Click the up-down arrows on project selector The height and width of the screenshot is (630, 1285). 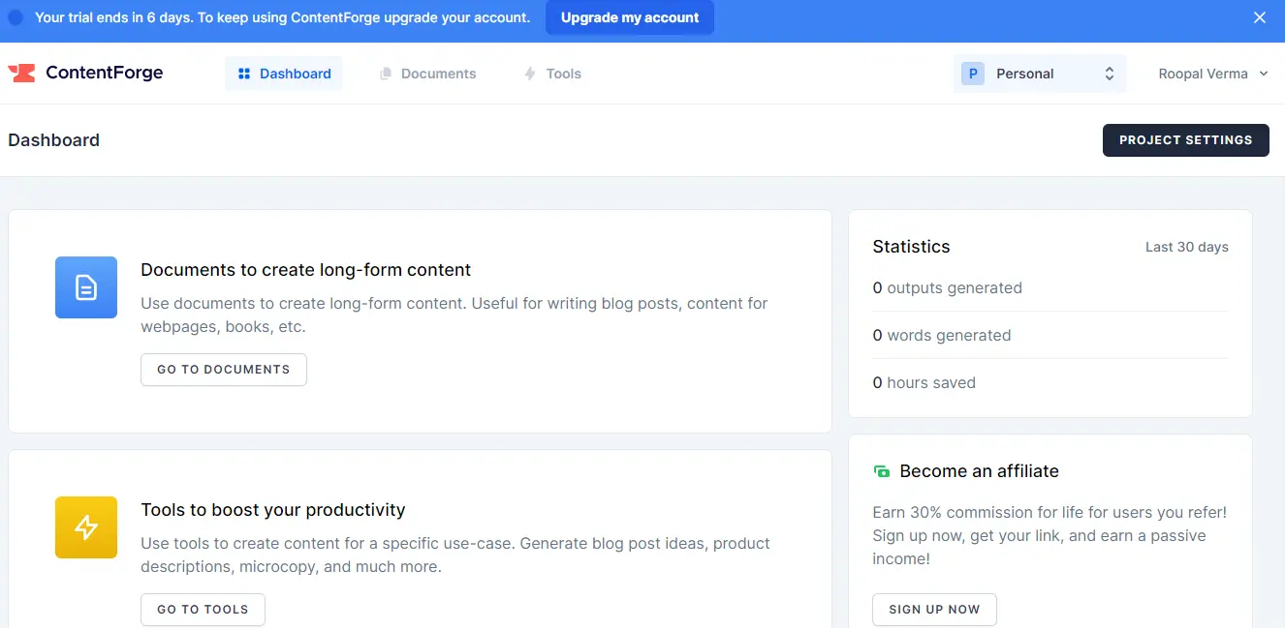pos(1110,74)
